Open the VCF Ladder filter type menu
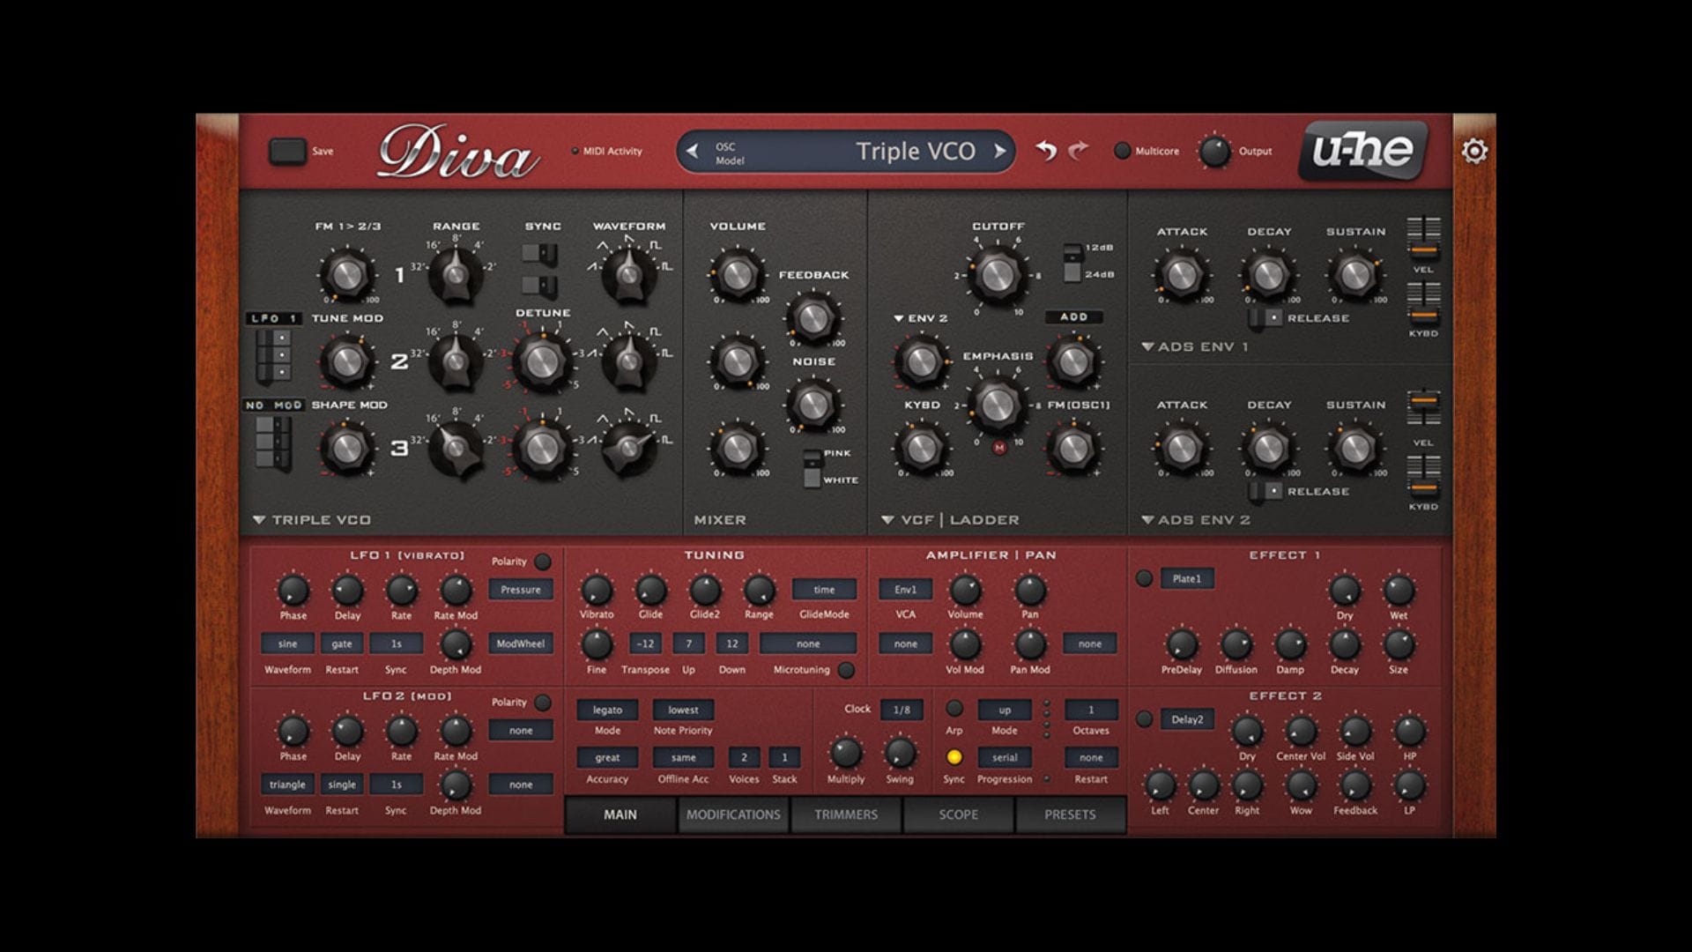The height and width of the screenshot is (952, 1692). tap(887, 520)
